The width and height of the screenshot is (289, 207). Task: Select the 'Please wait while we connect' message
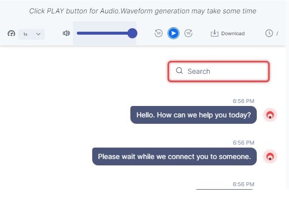click(x=174, y=156)
